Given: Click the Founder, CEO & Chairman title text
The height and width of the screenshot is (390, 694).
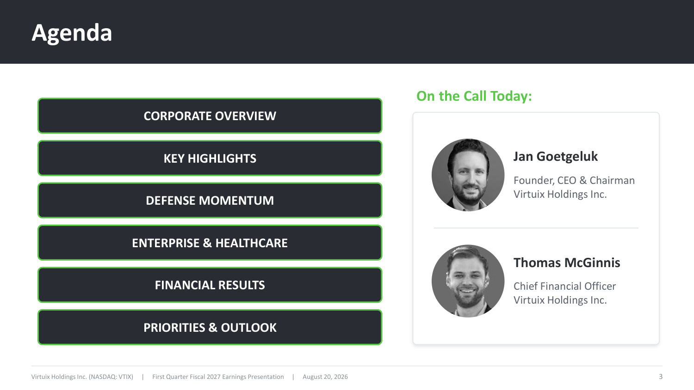Looking at the screenshot, I should pos(574,180).
